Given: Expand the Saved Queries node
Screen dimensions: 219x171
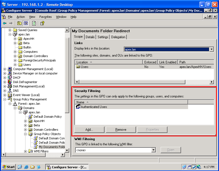Looking at the screenshot, I should click(x=10, y=30).
